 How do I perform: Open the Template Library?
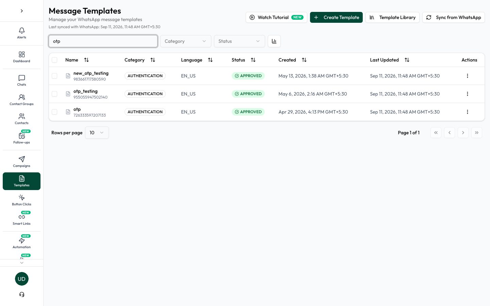392,17
